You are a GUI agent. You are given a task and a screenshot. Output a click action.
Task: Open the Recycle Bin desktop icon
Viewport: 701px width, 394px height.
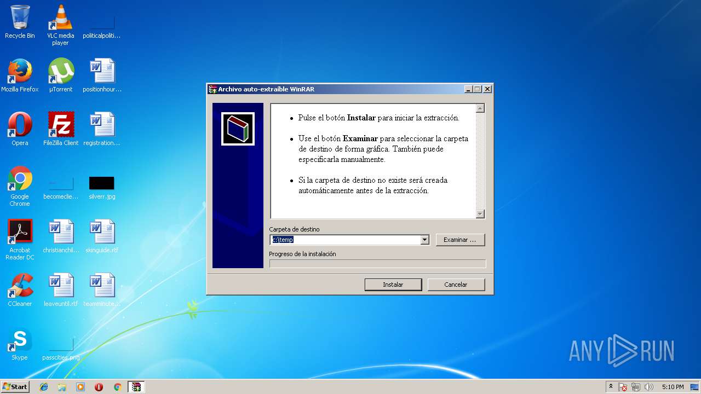pyautogui.click(x=20, y=22)
